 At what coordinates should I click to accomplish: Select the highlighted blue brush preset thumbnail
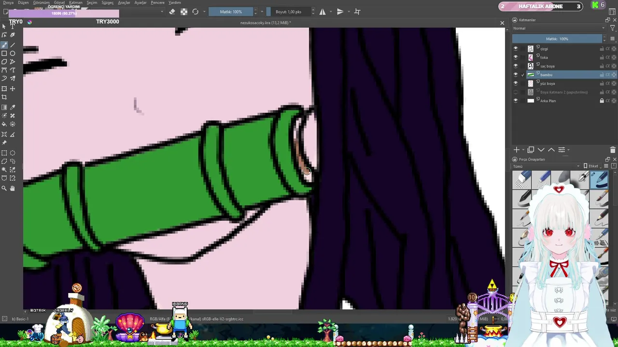(599, 179)
